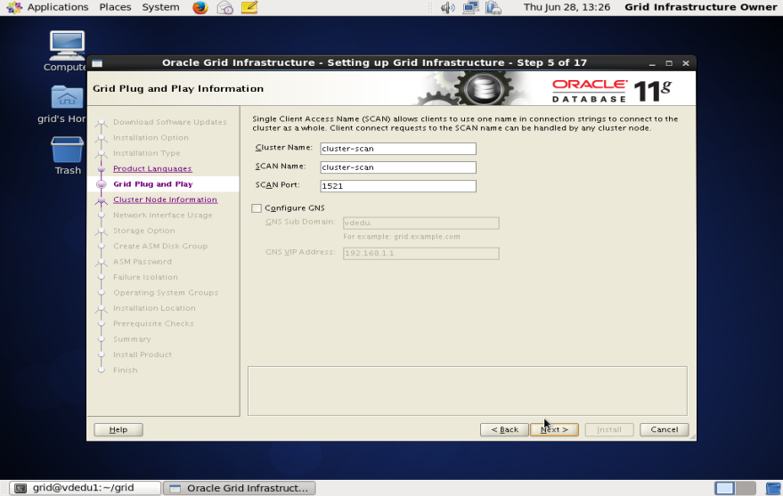Viewport: 783px width, 496px height.
Task: Switch to the first workspace
Action: click(x=724, y=487)
